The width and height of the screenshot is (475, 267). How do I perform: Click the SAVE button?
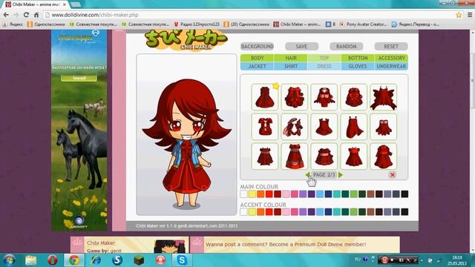[302, 46]
